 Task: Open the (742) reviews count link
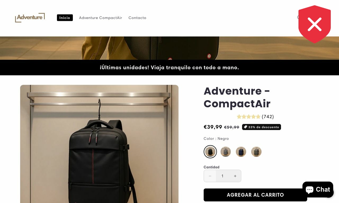tap(268, 117)
